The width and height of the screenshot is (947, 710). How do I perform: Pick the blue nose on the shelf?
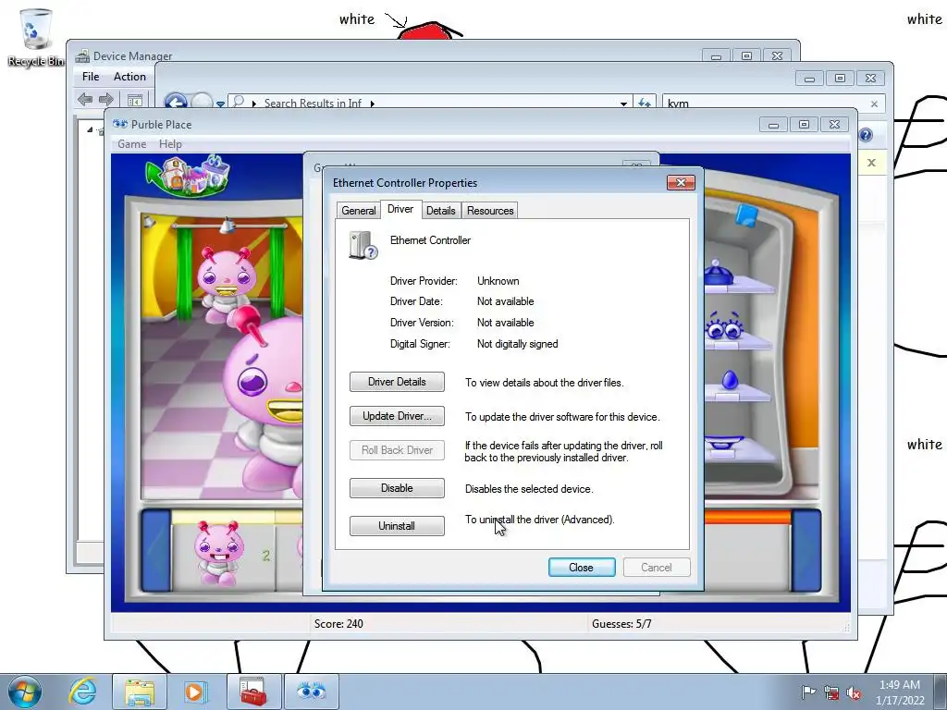point(730,380)
